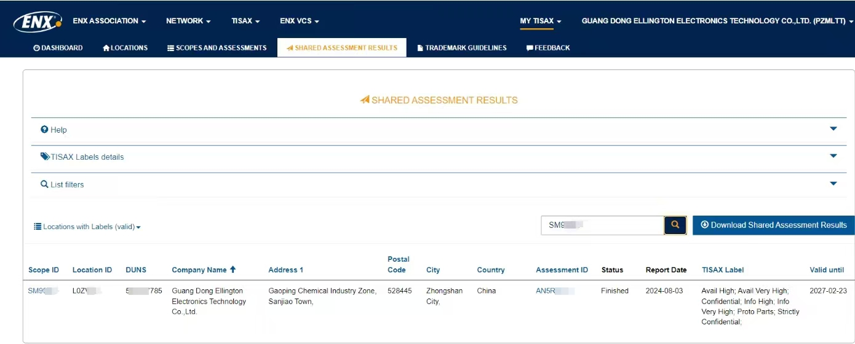855x344 pixels.
Task: Open the Trademark Guidelines tab
Action: tap(462, 48)
